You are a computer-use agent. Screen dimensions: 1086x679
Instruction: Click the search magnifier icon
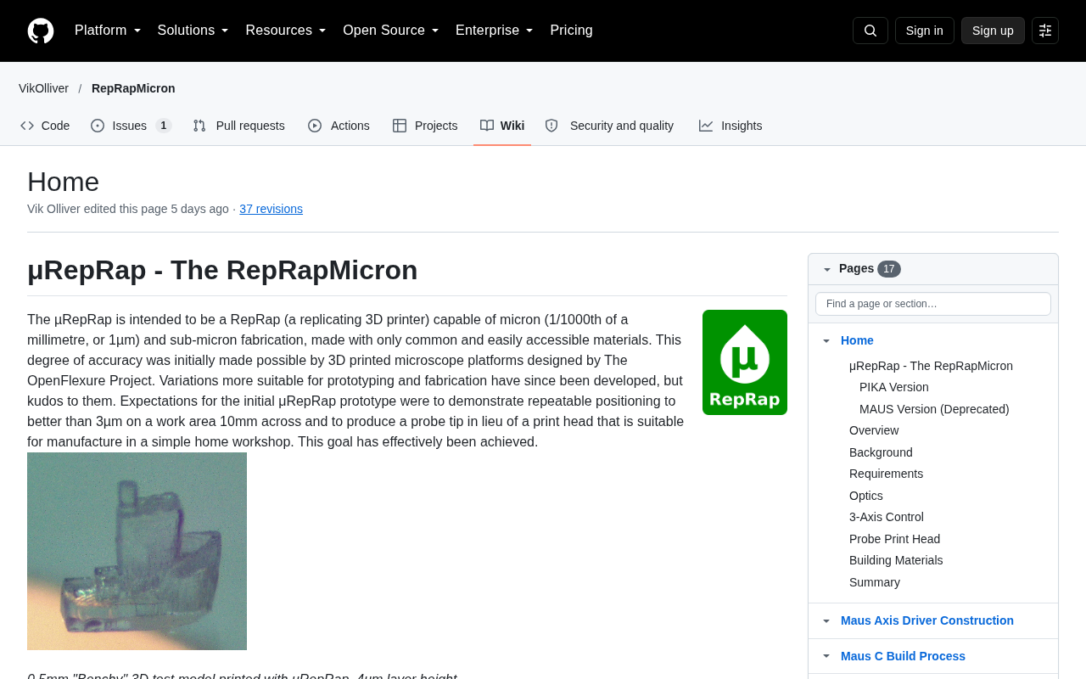pyautogui.click(x=870, y=31)
